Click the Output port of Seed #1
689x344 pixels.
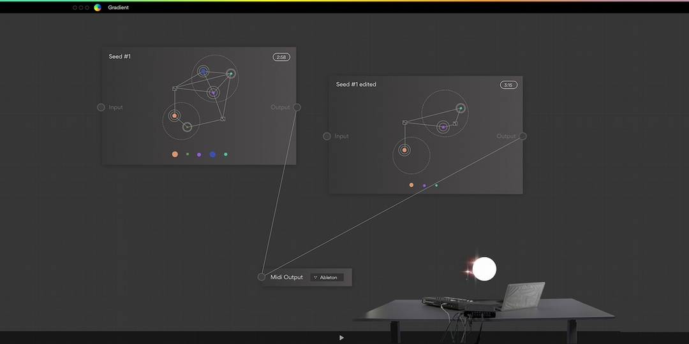[x=297, y=107]
